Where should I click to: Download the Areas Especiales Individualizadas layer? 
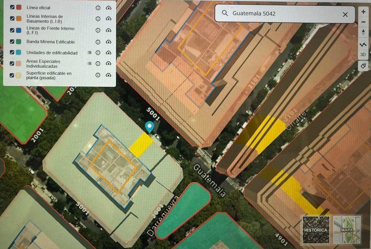point(108,63)
